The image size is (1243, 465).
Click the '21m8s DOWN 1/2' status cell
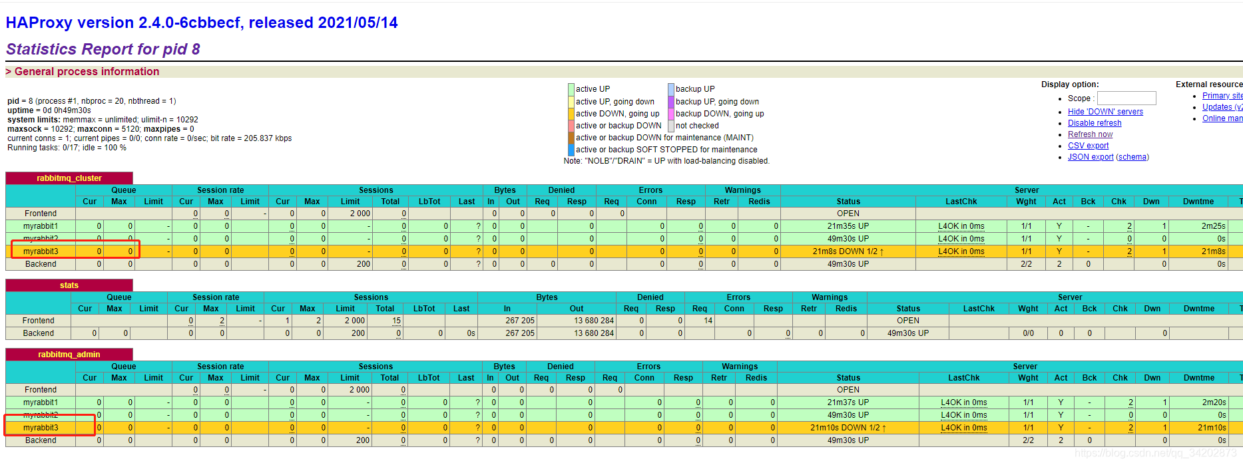point(848,251)
